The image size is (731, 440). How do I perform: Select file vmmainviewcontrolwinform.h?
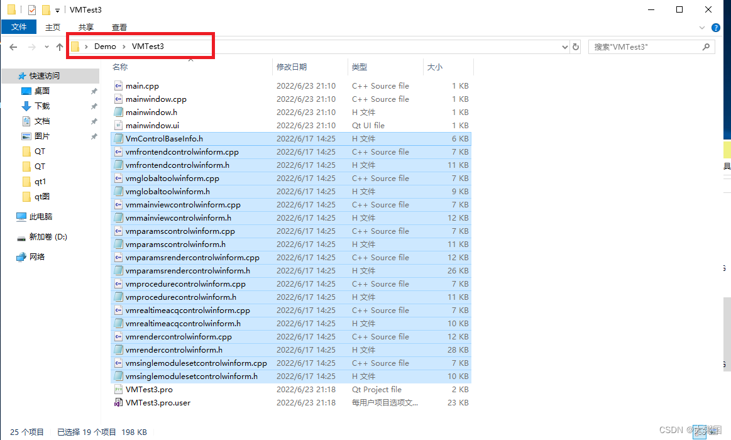coord(291,217)
